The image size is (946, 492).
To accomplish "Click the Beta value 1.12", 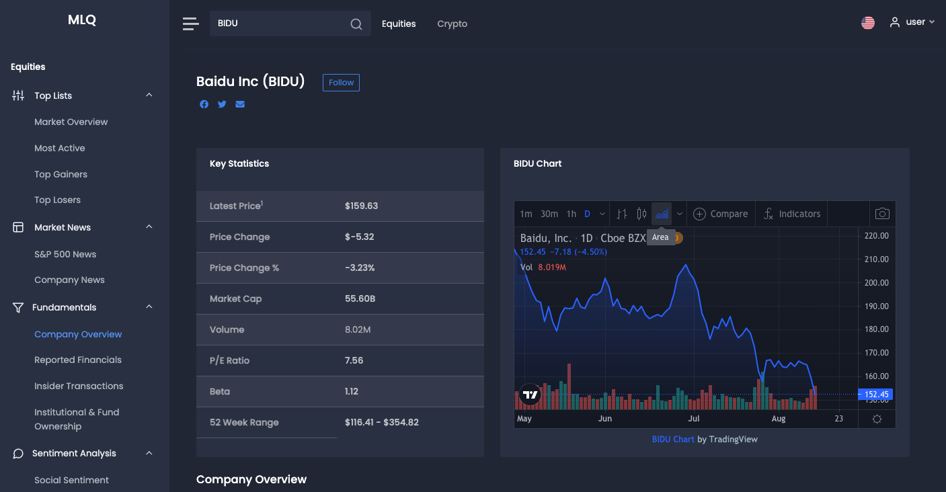I will [x=352, y=391].
